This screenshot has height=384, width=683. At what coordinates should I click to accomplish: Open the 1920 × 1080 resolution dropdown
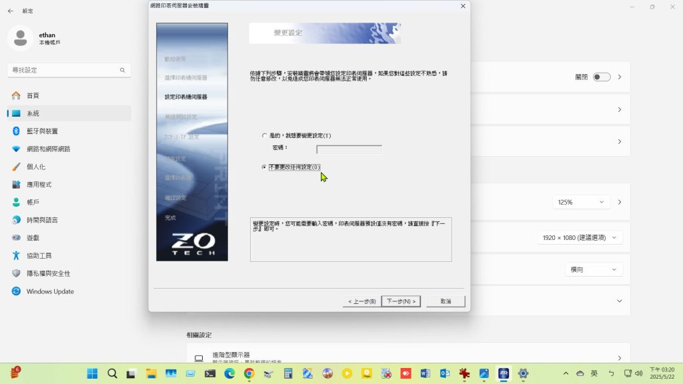[580, 238]
